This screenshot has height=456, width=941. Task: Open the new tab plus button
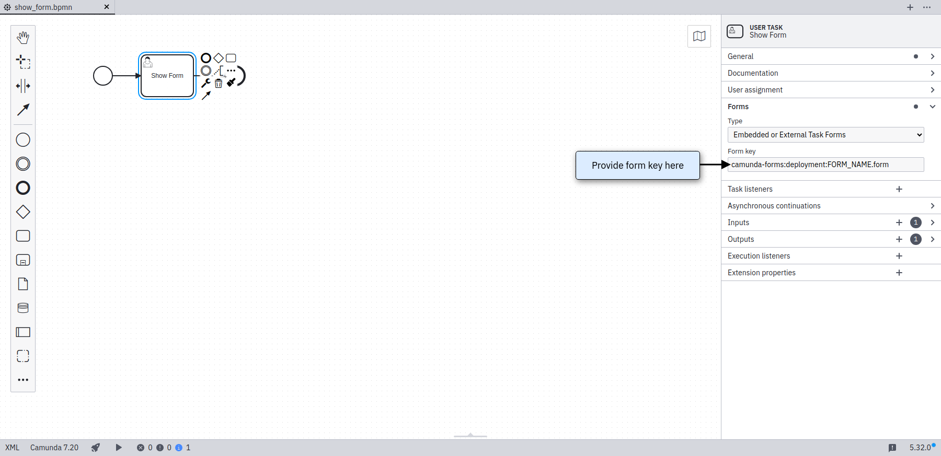[910, 7]
